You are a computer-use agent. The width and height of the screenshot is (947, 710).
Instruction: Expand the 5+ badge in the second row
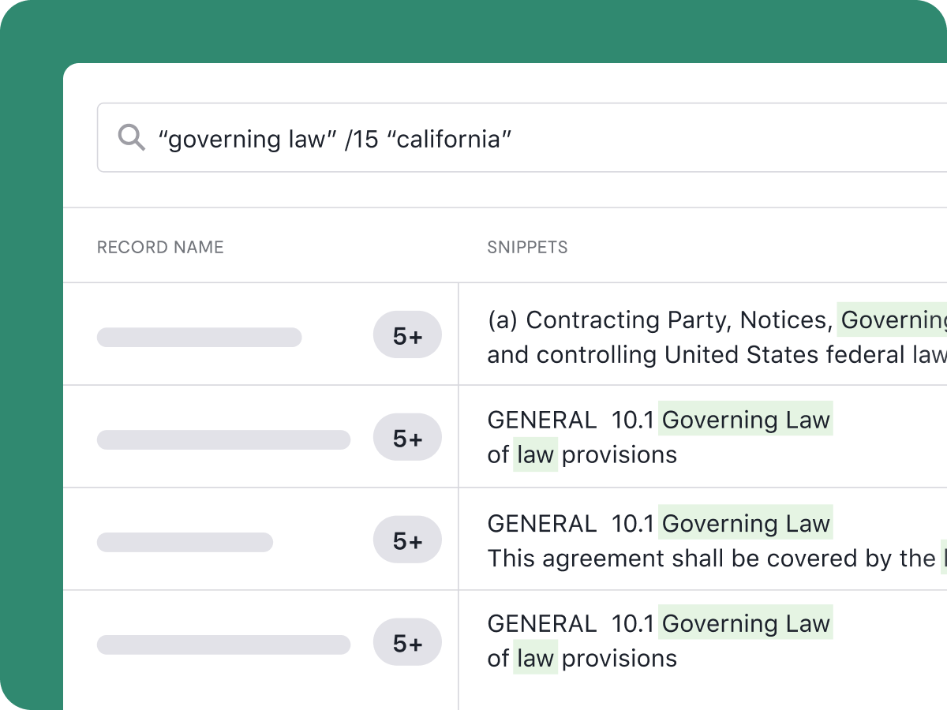407,438
